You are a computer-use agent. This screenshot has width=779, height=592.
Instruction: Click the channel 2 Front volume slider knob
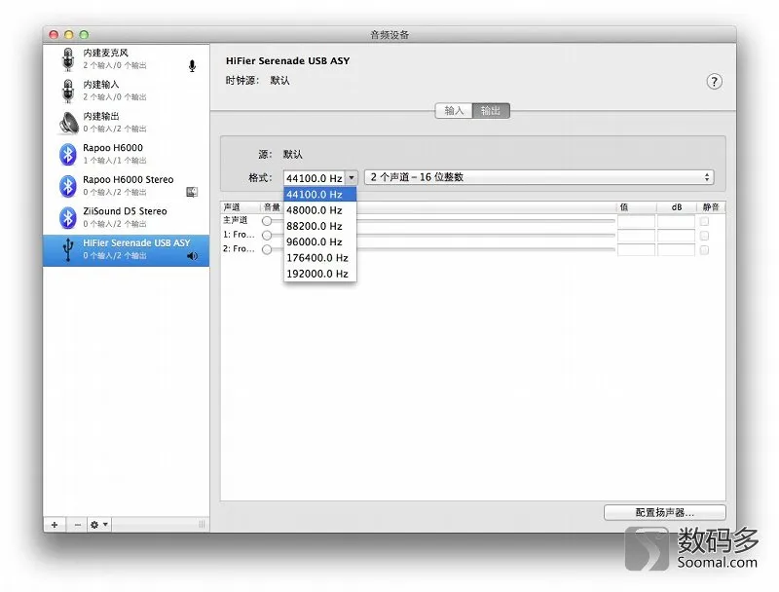pos(267,249)
